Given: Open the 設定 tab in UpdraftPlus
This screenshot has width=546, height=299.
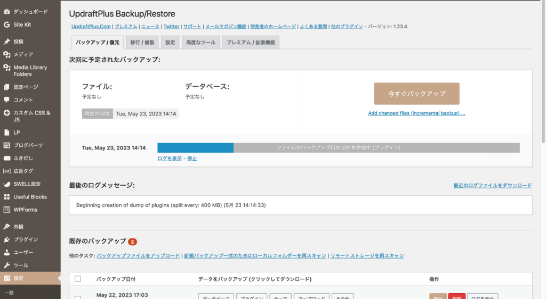Looking at the screenshot, I should (170, 43).
